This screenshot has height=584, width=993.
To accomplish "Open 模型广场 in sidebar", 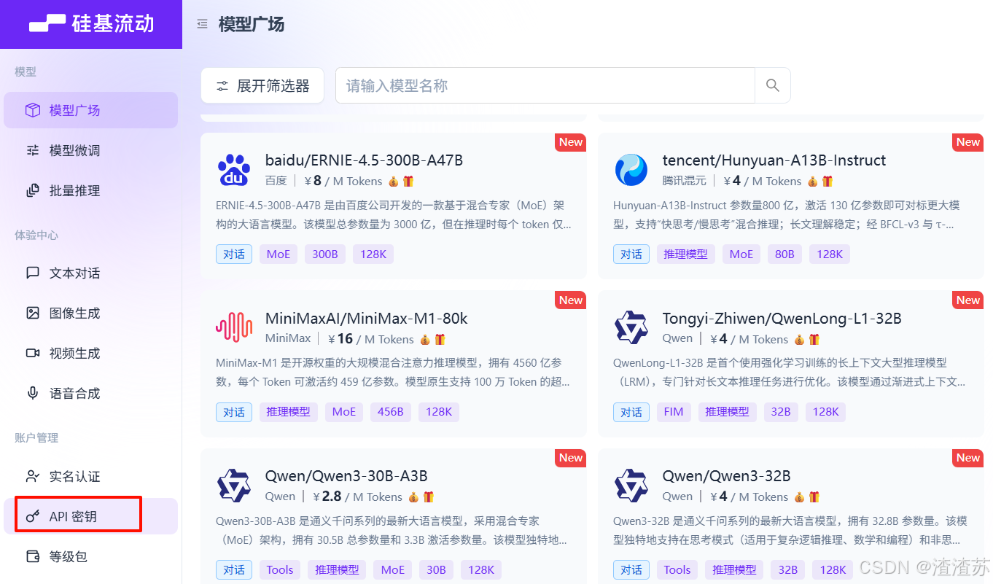I will click(x=90, y=110).
